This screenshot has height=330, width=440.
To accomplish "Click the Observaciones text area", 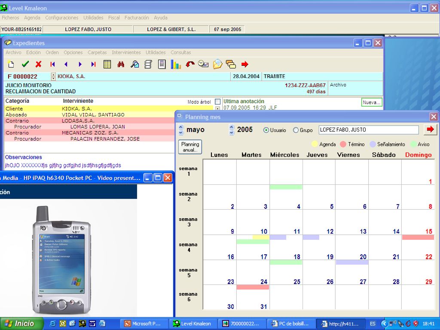I will tap(89, 165).
